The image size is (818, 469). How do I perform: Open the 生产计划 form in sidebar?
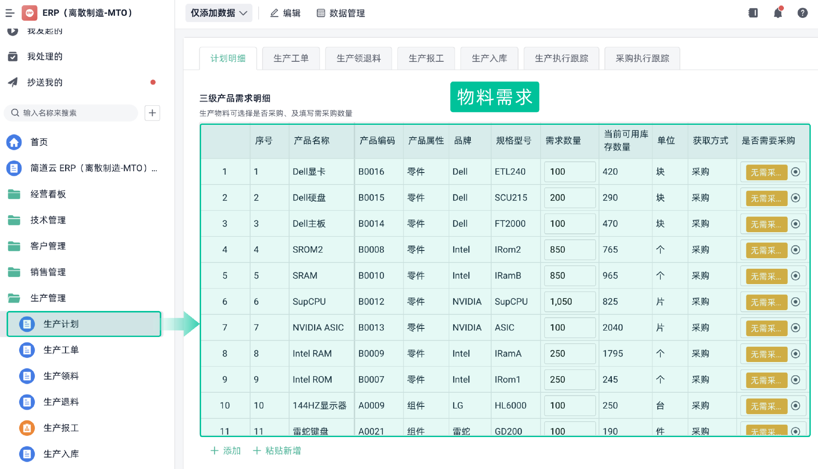coord(61,324)
